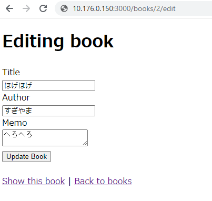212x201 pixels.
Task: Click the Update Book button
Action: [26, 156]
